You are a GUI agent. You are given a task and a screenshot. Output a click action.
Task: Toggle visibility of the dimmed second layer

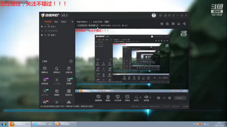coord(42,31)
